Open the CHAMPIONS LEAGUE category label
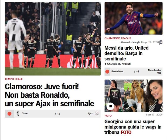The width and height of the screenshot is (167, 140). coord(118,38)
